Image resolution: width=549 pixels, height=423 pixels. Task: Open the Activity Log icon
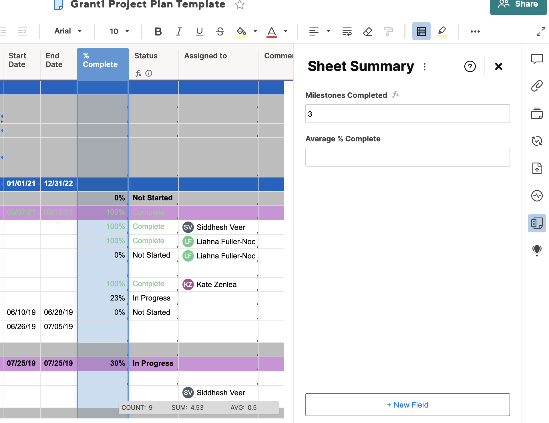click(537, 196)
